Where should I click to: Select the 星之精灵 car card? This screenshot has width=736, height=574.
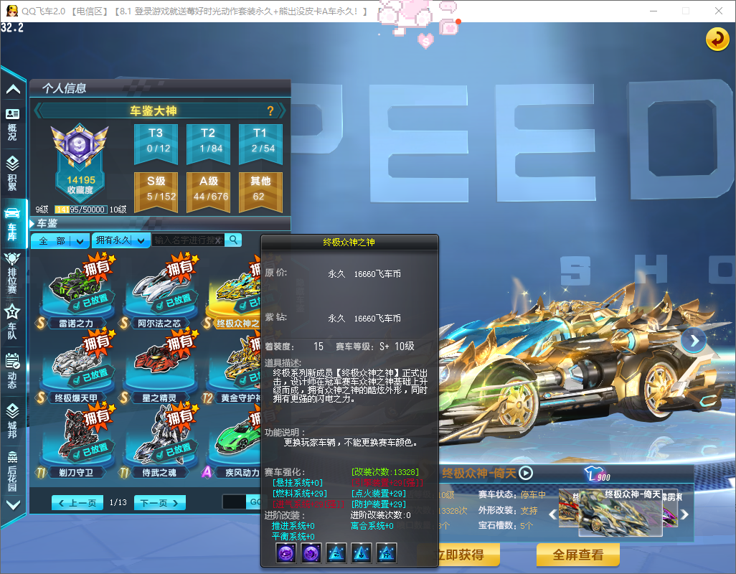point(159,366)
